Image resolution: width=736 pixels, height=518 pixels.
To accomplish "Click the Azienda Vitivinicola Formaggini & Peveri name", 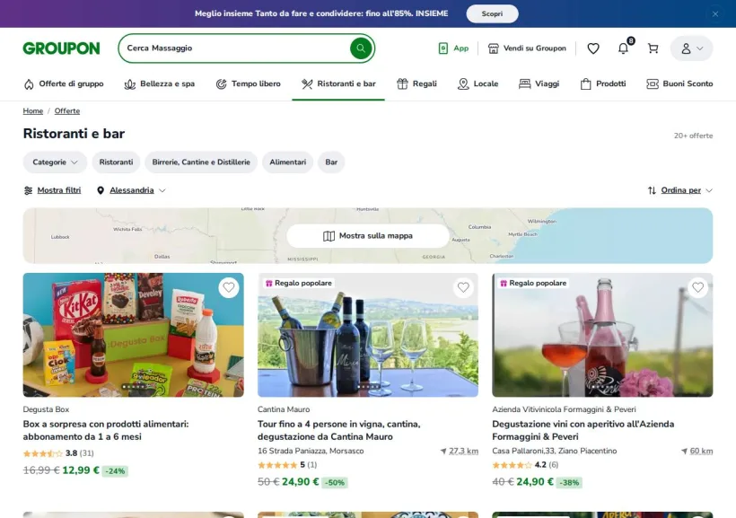I will [565, 409].
